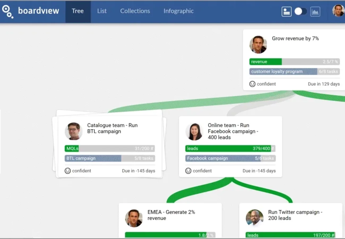Toggle the view mode switch in header
This screenshot has height=239, width=345.
coord(301,11)
